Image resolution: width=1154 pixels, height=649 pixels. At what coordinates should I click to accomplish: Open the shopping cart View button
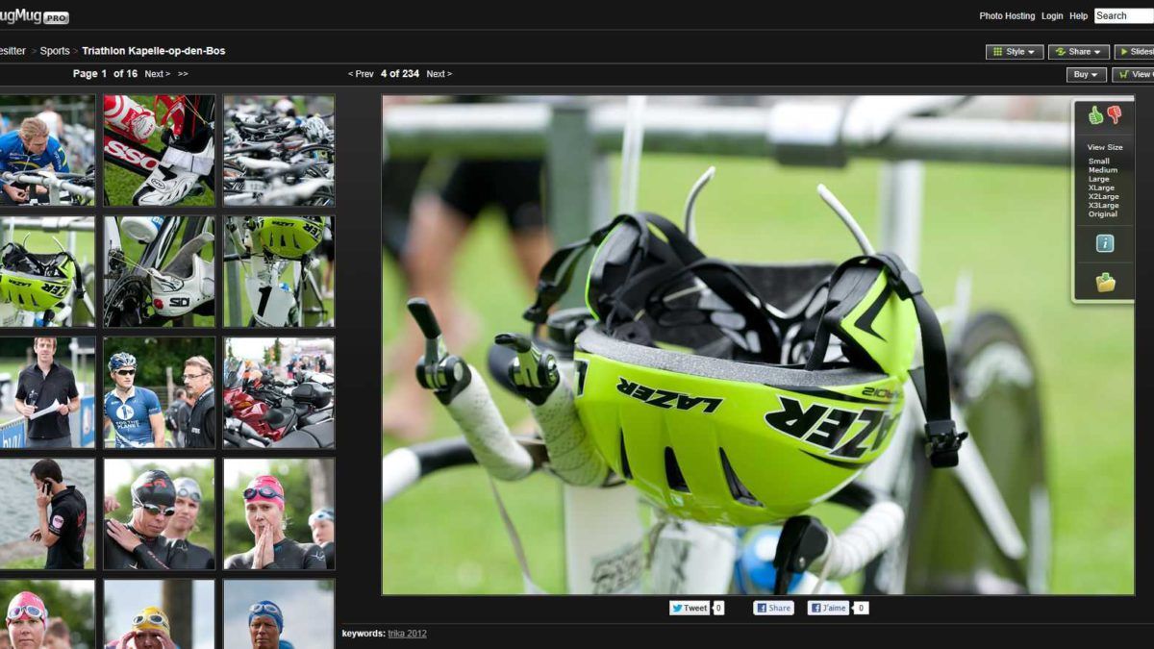pos(1133,74)
